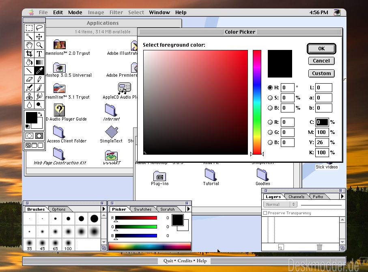The image size is (368, 272).
Task: Select the Eyedropper tool
Action: (x=39, y=71)
